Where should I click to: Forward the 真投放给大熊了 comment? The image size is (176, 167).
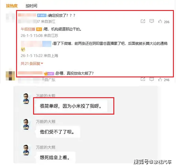click(x=143, y=79)
